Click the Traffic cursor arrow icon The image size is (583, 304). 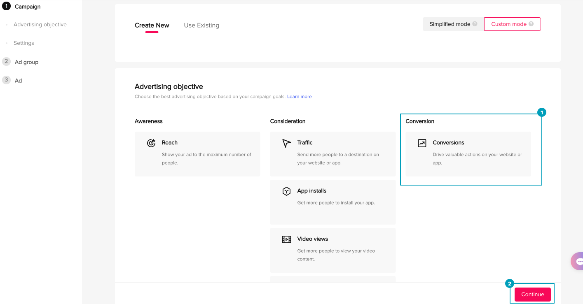click(x=286, y=143)
